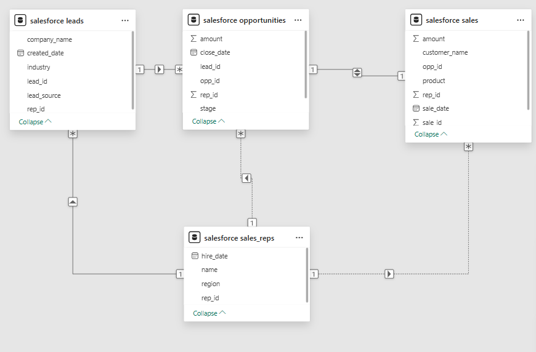Collapse the salesforce sales table
The width and height of the screenshot is (536, 352).
(431, 134)
